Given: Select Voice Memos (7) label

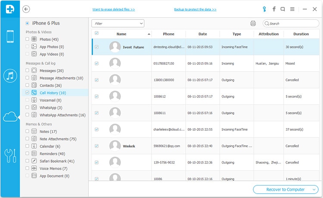Looking at the screenshot, I should (x=53, y=169).
